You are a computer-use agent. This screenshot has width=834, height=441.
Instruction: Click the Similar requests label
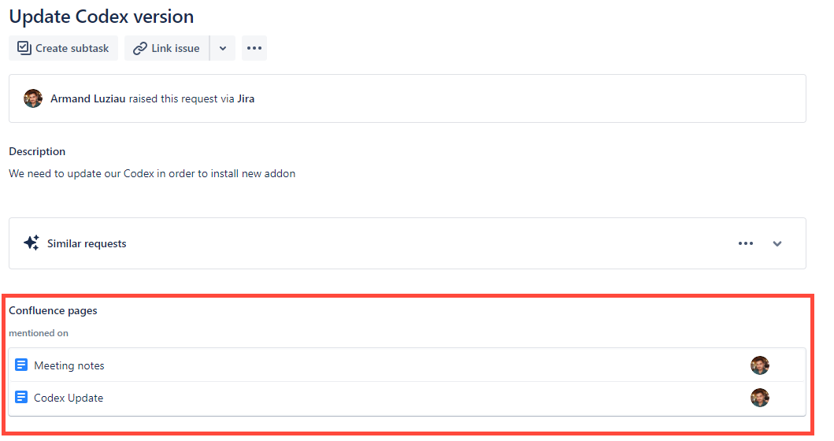click(x=87, y=243)
